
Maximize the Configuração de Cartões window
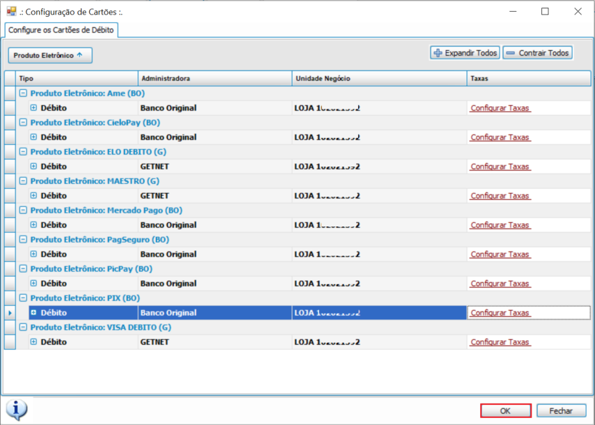[545, 11]
